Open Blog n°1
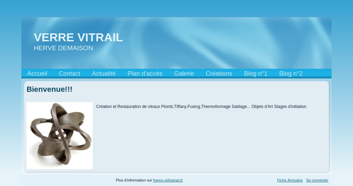 coord(256,74)
